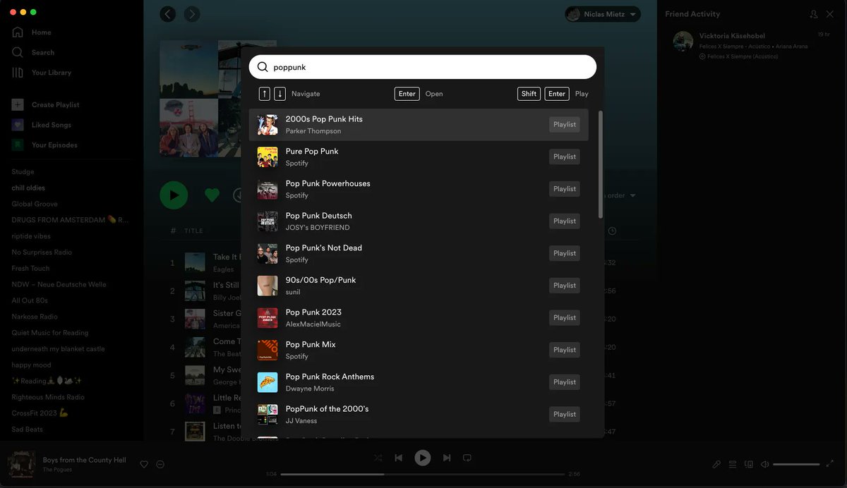The image size is (847, 488).
Task: Open Global Groove playlist in sidebar
Action: (35, 204)
